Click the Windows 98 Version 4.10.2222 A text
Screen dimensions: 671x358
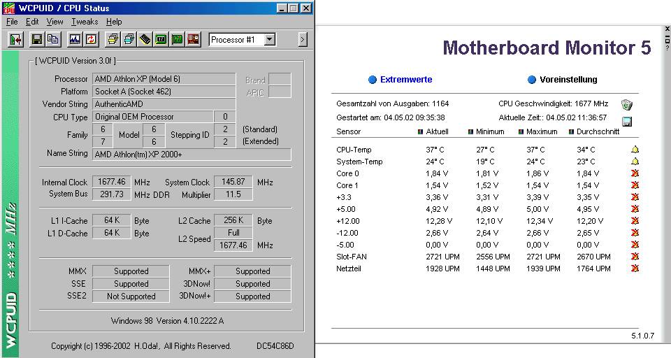coord(167,321)
